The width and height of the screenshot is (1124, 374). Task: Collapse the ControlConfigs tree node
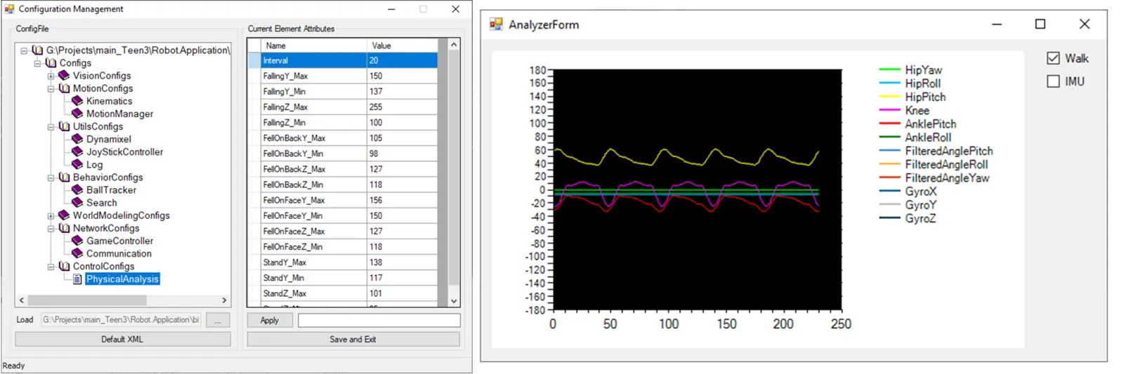click(51, 267)
